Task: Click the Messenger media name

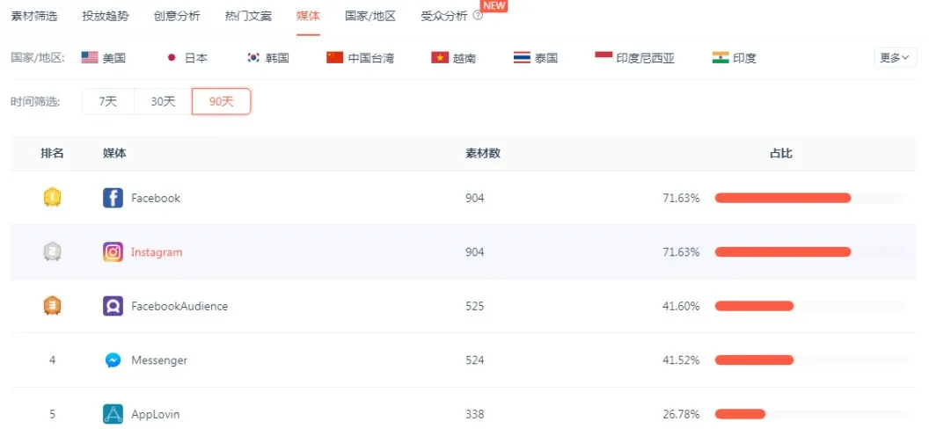Action: point(159,360)
